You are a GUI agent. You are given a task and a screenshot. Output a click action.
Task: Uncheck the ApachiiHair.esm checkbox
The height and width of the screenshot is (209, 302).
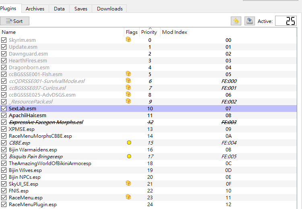pos(4,116)
